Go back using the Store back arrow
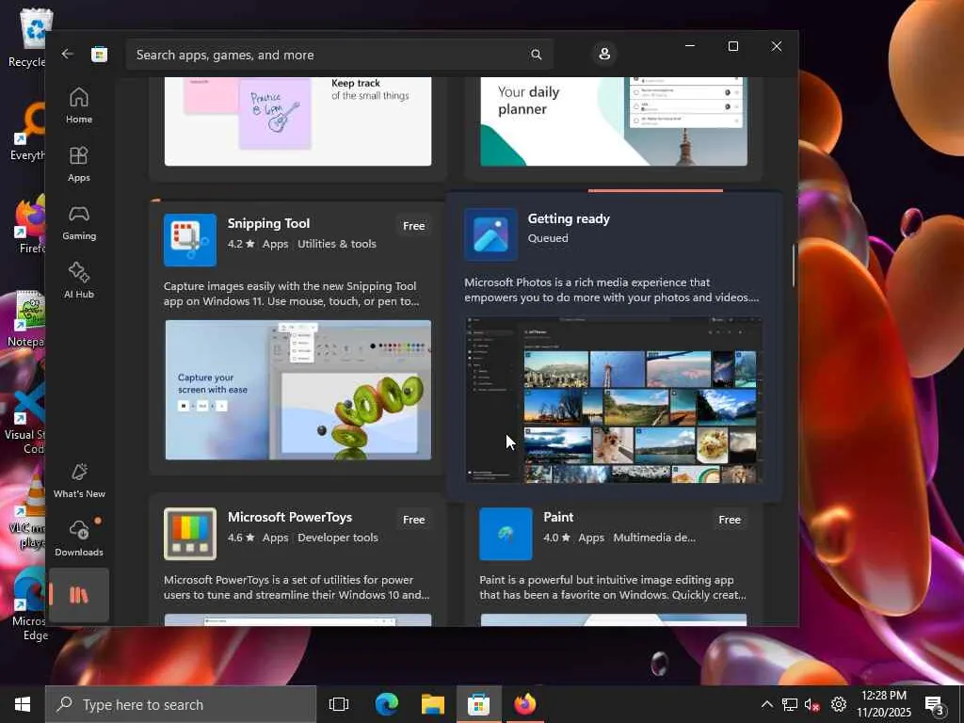Screen dimensions: 964x723 [x=68, y=54]
